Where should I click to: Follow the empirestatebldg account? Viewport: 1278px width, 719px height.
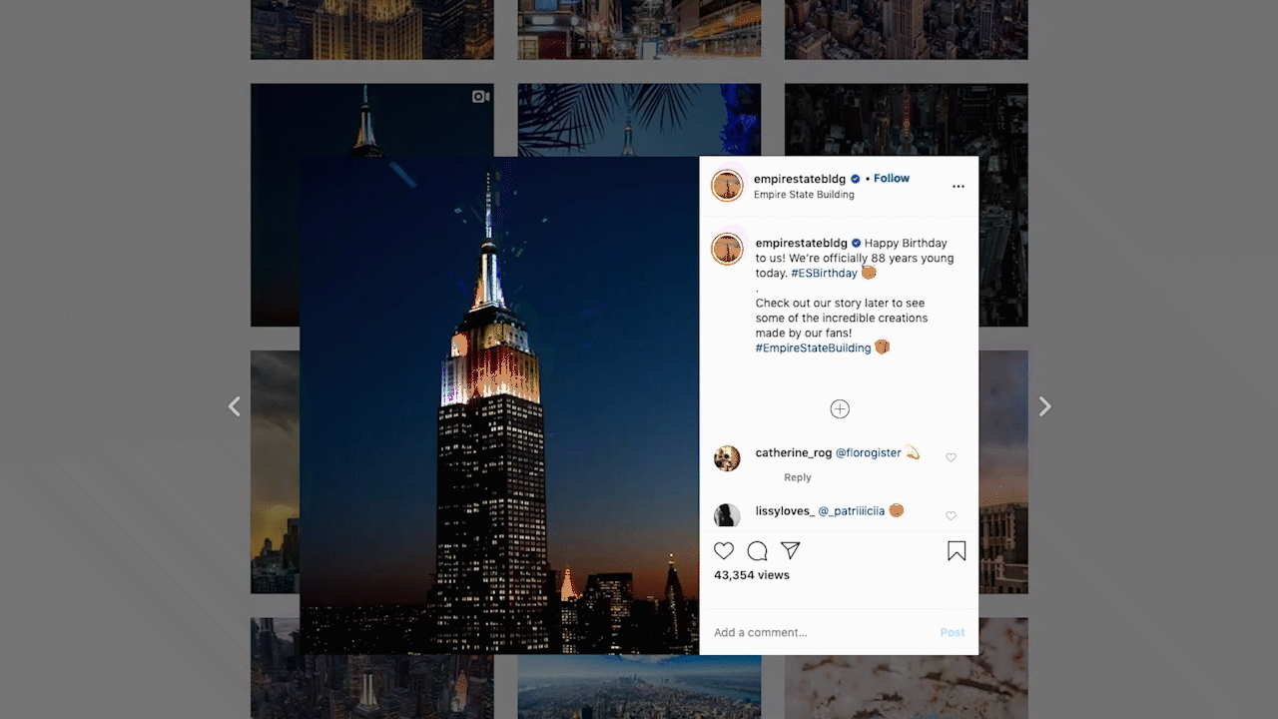coord(892,179)
